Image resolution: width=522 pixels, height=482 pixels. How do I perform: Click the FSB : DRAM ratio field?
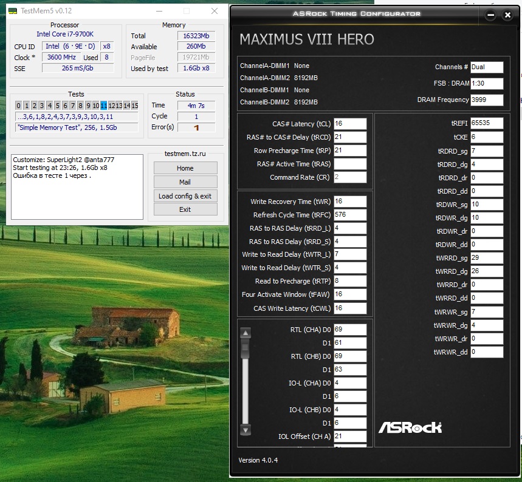click(487, 84)
